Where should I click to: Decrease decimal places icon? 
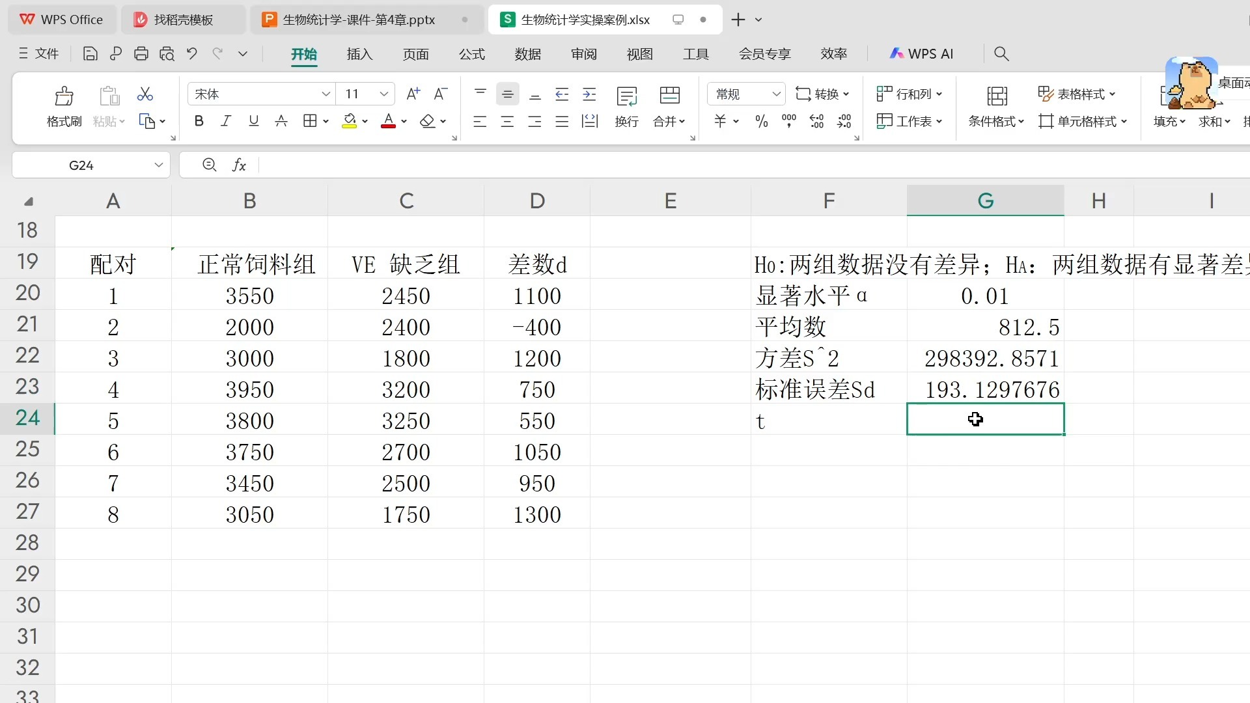tap(844, 121)
